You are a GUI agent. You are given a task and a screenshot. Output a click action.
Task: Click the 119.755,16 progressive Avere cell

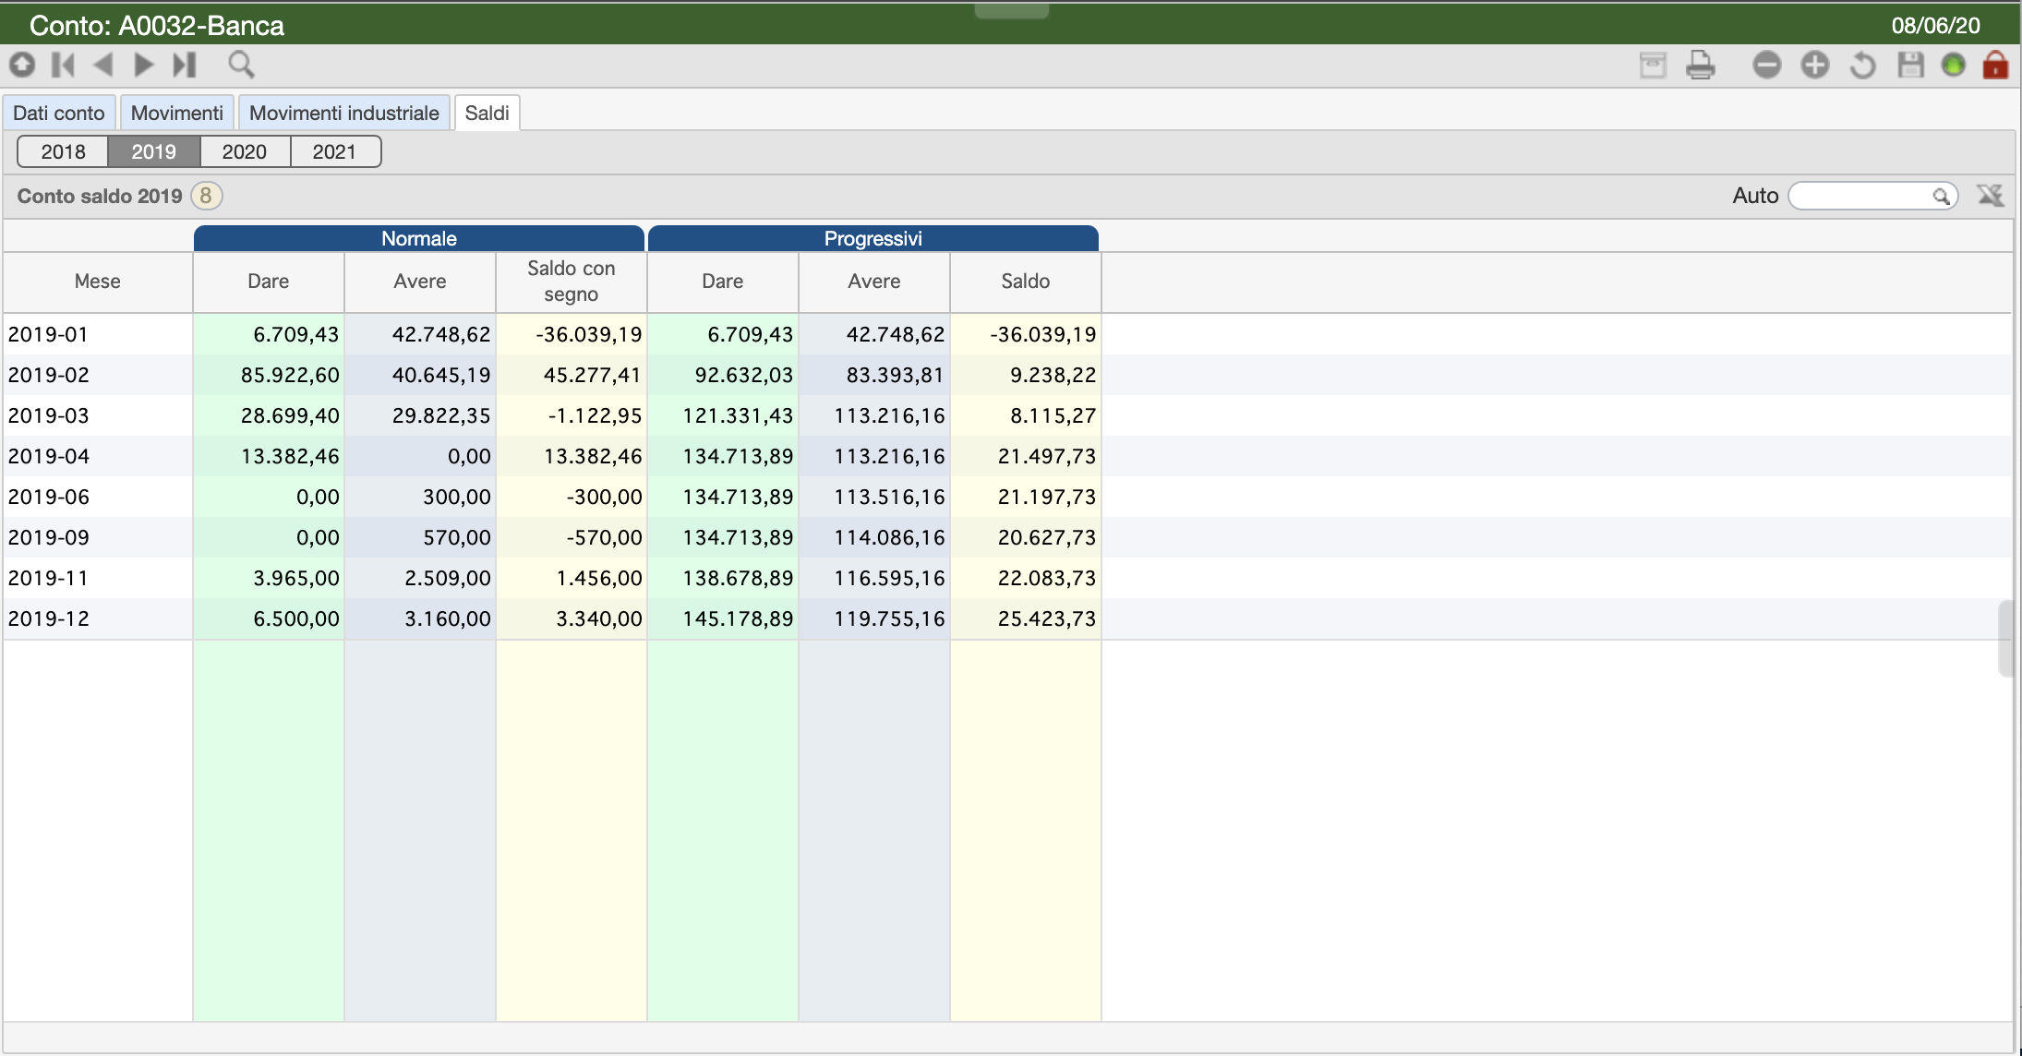(x=874, y=618)
